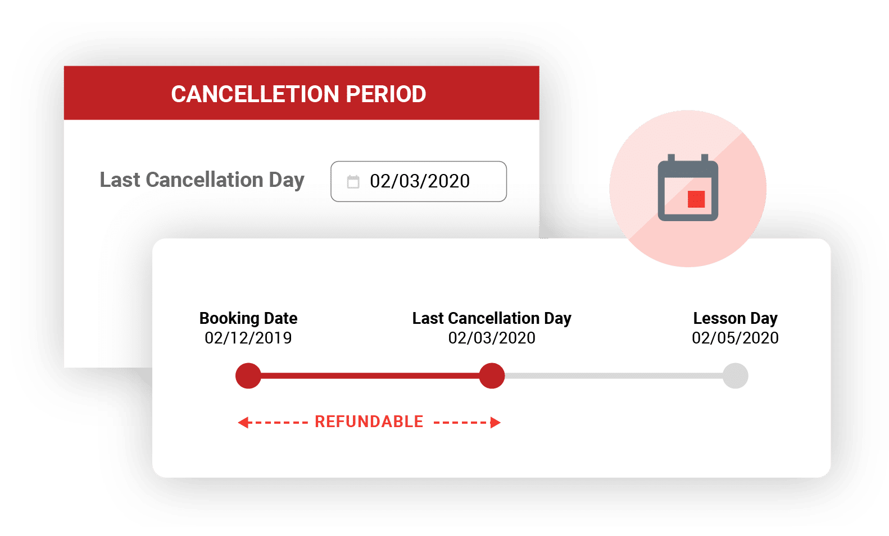Click the 02/12/2019 booking date text
This screenshot has width=889, height=536.
248,338
